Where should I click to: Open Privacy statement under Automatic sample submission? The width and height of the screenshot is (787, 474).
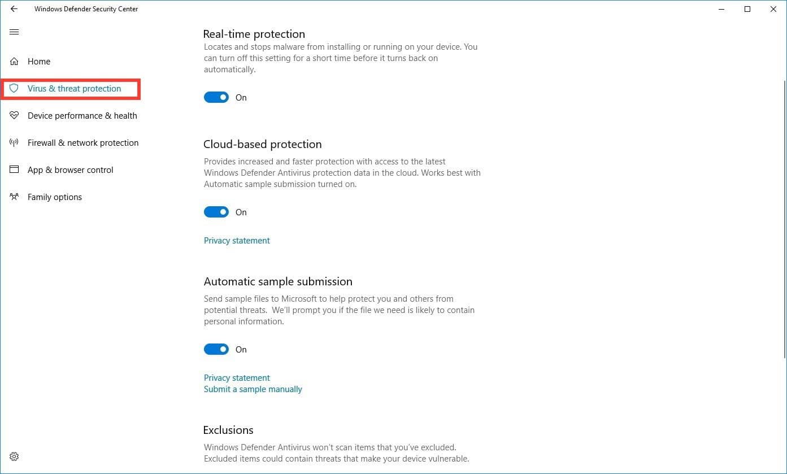[237, 378]
